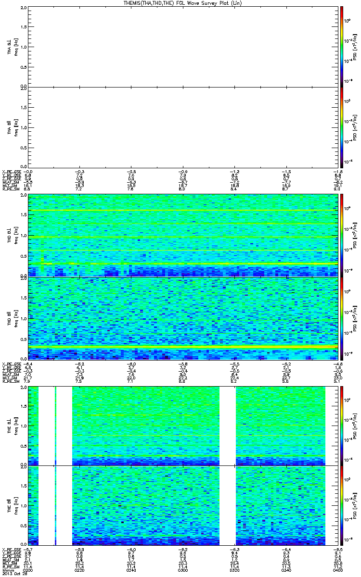Click the '0400' time tick label
Image resolution: width=361 pixels, height=577 pixels.
(x=337, y=570)
